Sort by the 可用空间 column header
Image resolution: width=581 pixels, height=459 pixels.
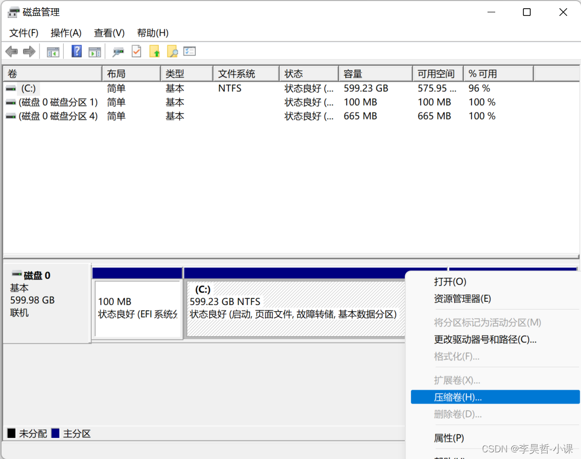pos(438,74)
